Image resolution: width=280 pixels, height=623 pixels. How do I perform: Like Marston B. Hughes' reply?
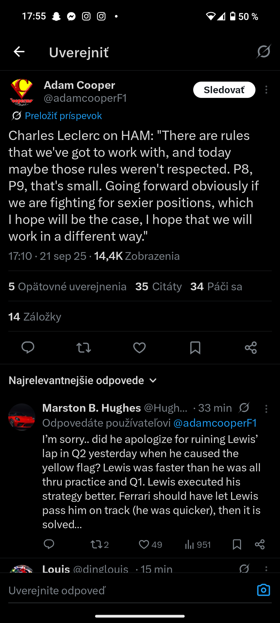[x=144, y=544]
